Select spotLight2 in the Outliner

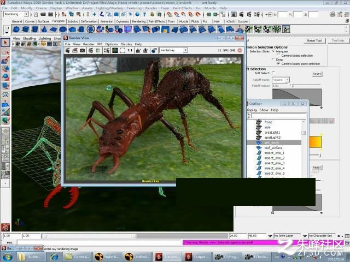(272, 138)
